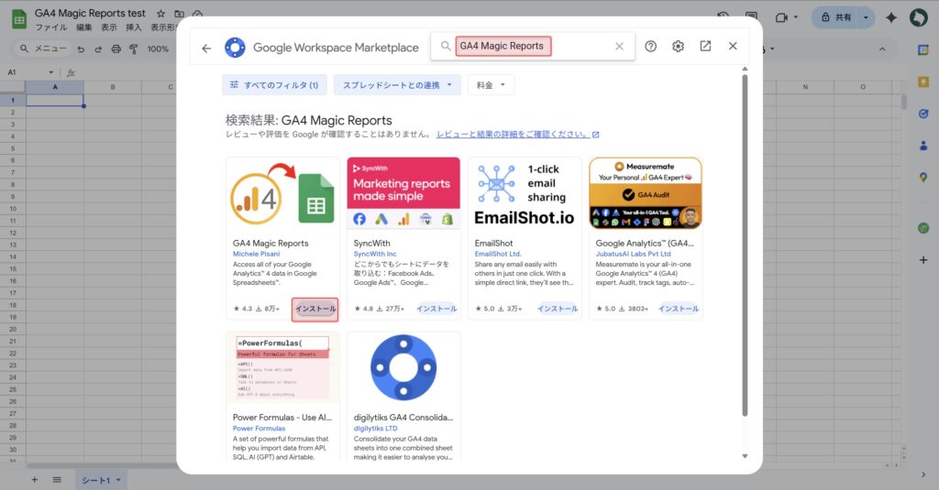This screenshot has width=939, height=490.
Task: Click the scroll down arrow of results
Action: pyautogui.click(x=745, y=456)
